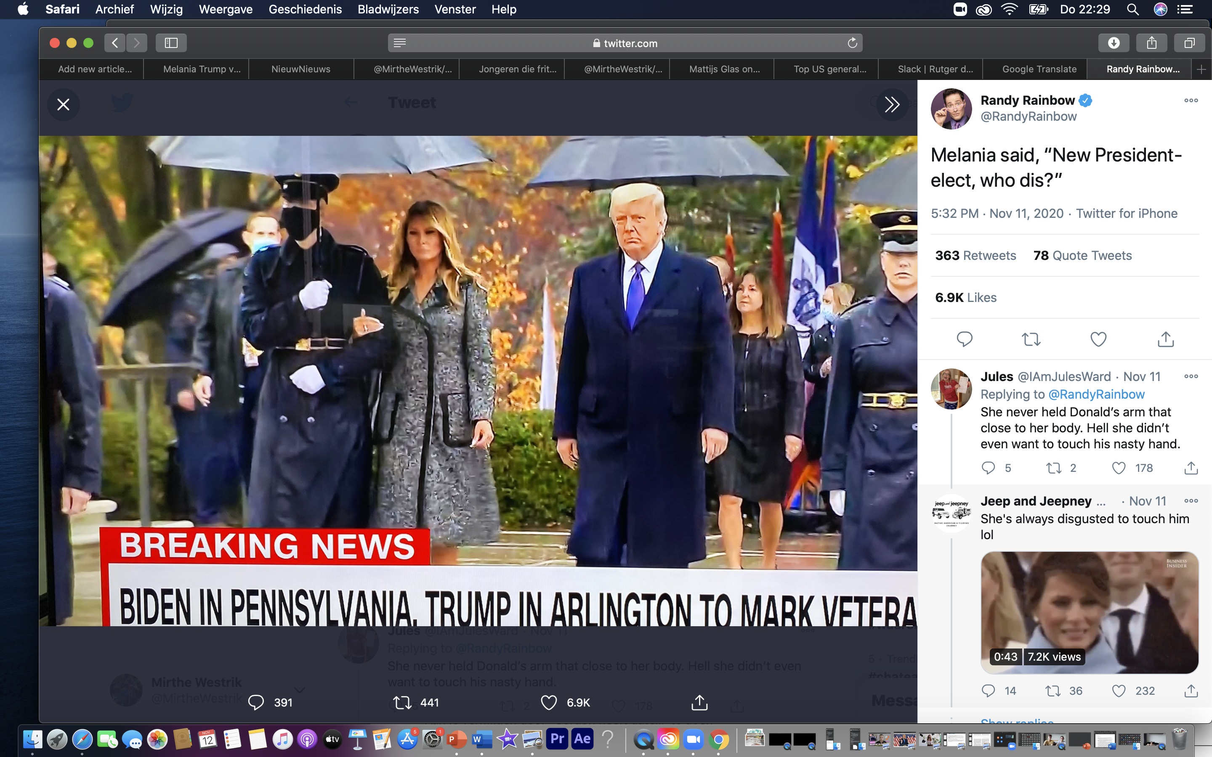
Task: Open Finder from the Dock
Action: coord(32,739)
